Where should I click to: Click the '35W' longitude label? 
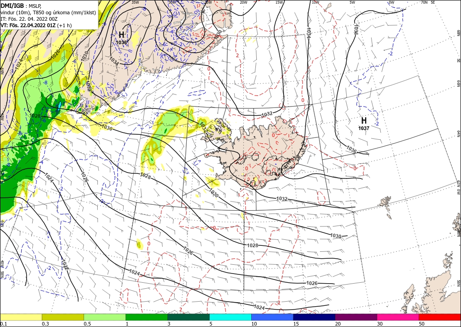click(x=135, y=2)
